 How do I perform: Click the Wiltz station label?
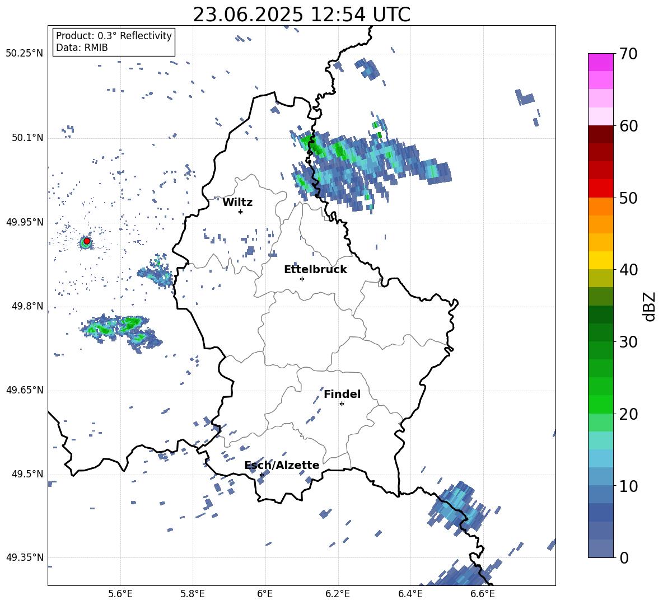coord(237,203)
